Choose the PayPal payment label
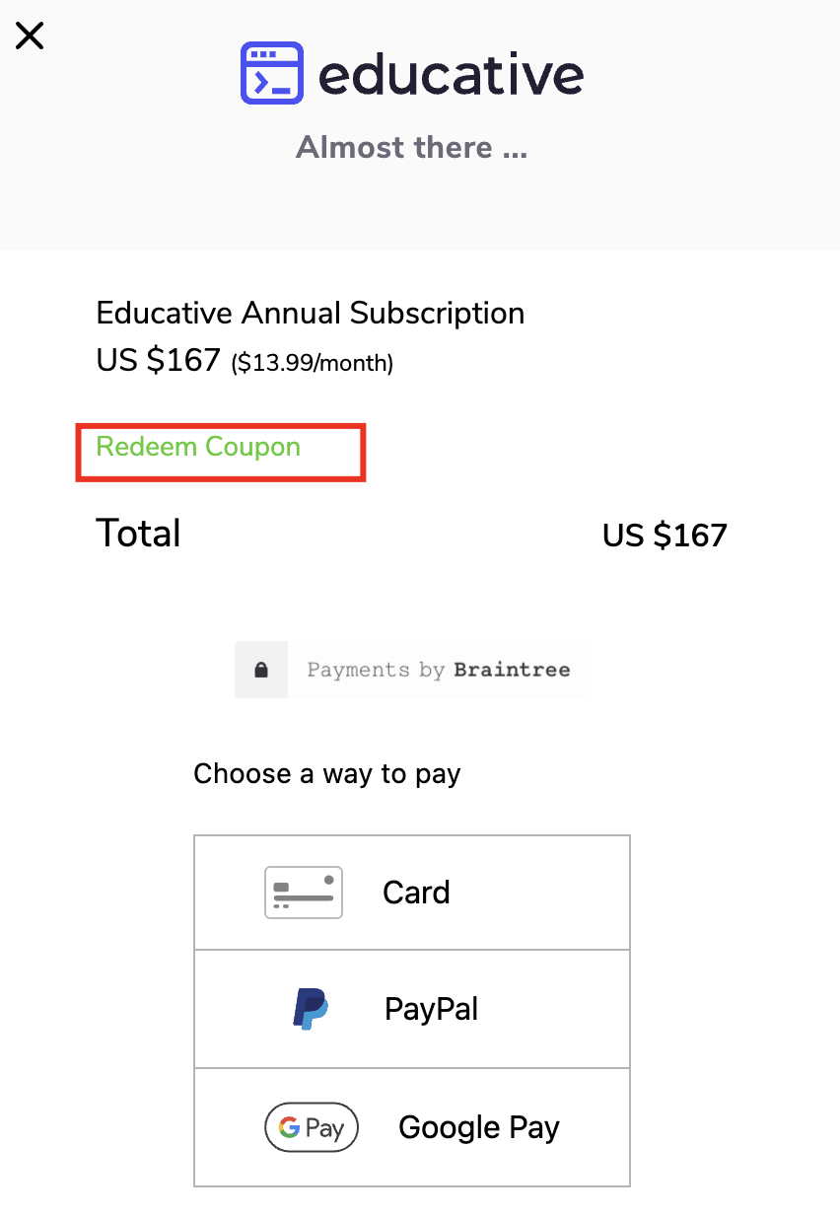 432,1009
